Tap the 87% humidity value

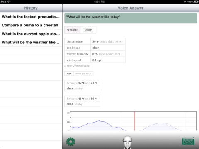tap(95, 54)
